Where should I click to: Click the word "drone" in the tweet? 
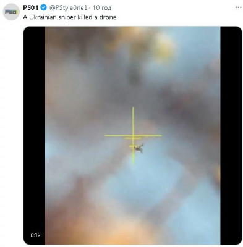click(108, 17)
